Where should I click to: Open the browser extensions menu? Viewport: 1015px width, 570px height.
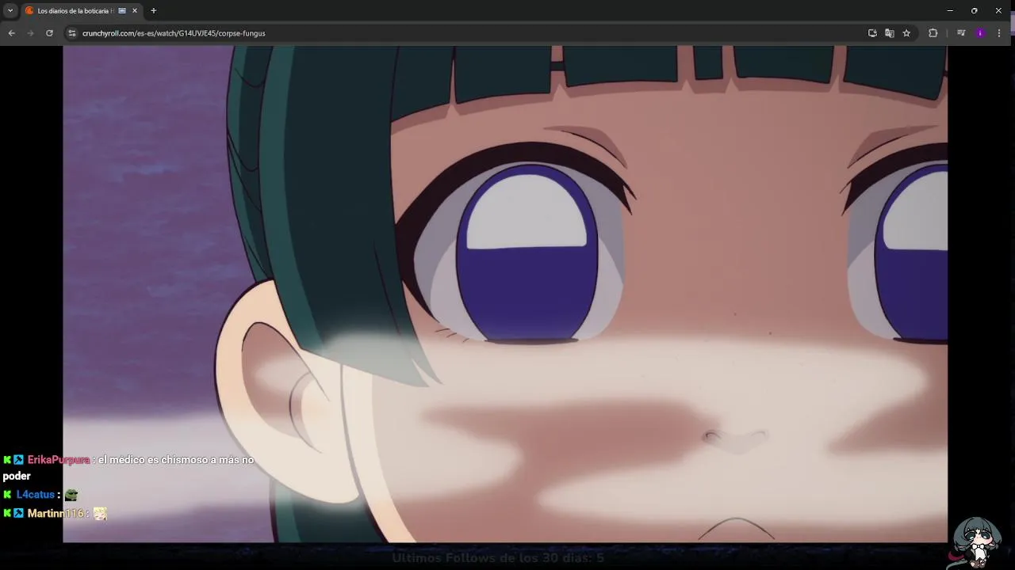pyautogui.click(x=933, y=33)
